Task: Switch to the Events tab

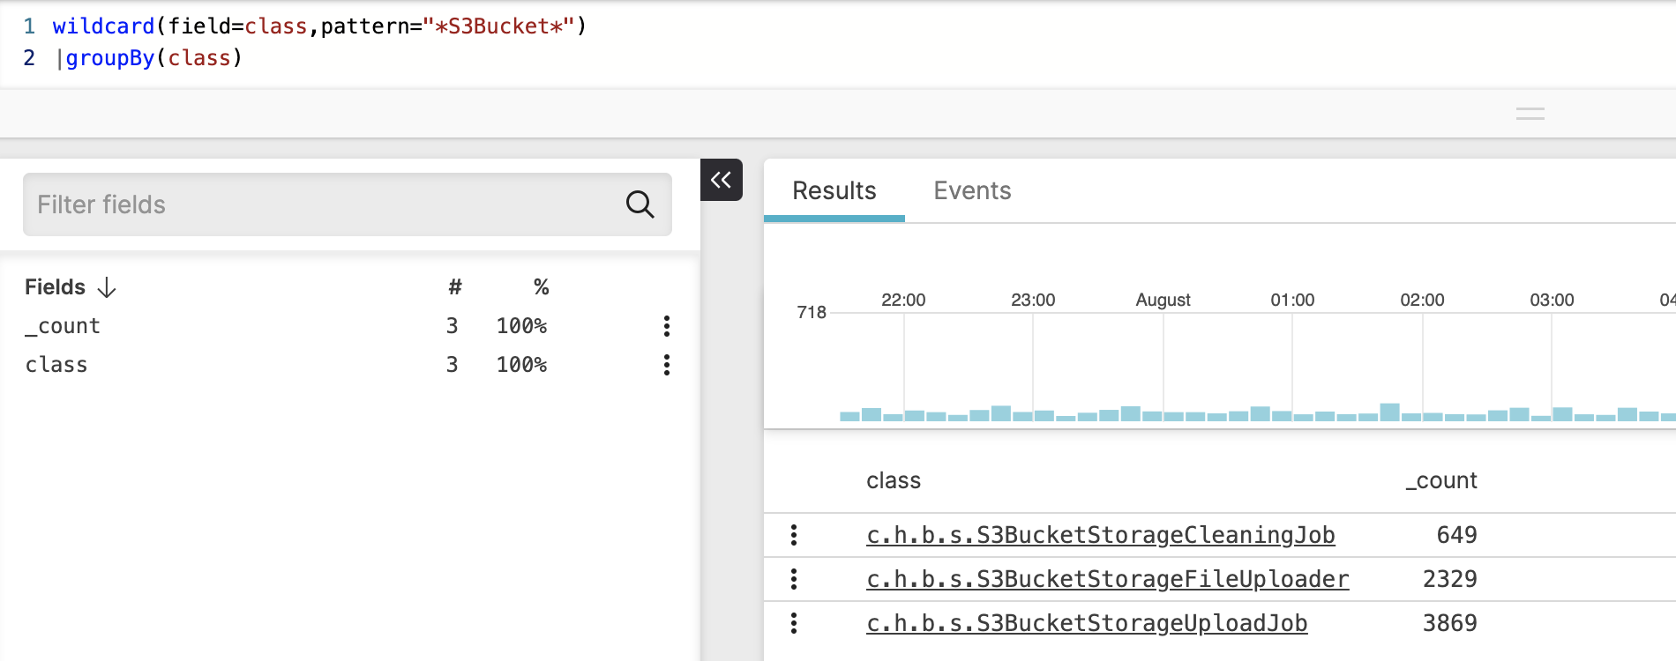Action: 972,190
